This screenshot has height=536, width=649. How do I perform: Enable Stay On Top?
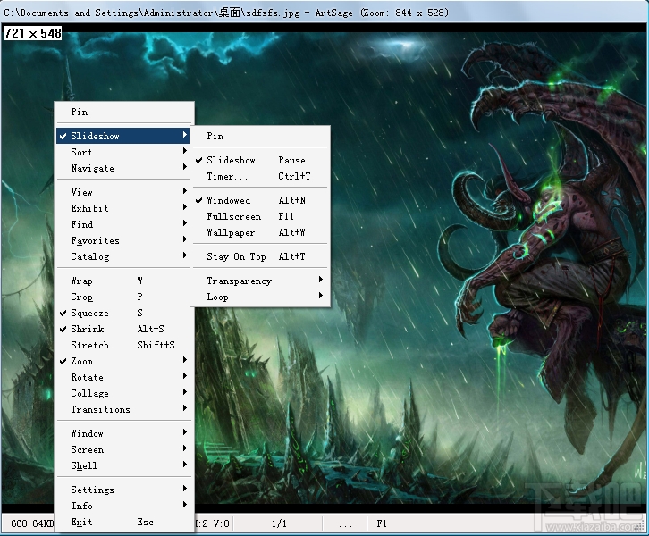click(236, 257)
